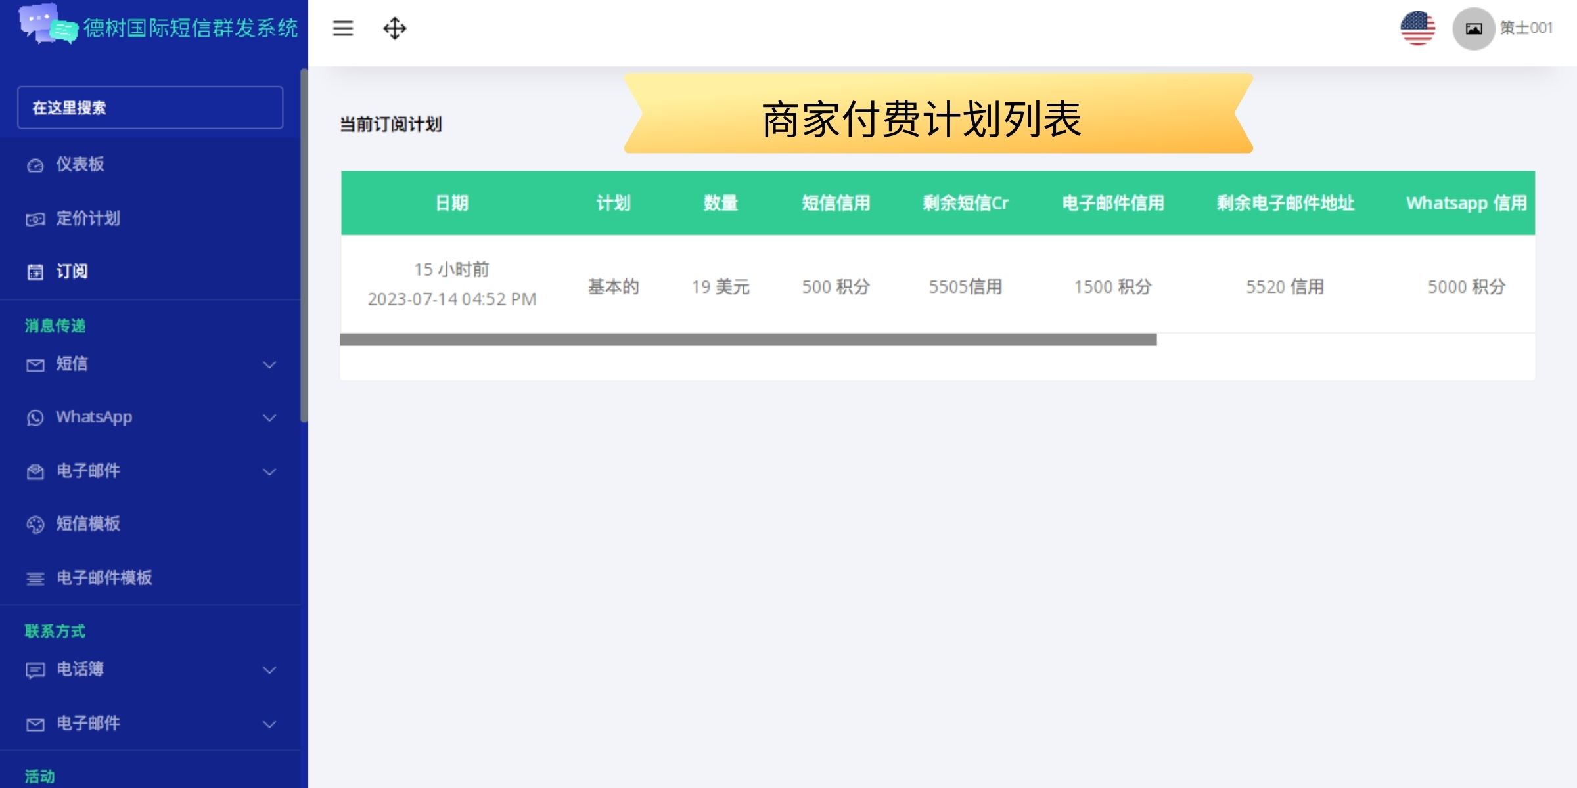
Task: Open the 定价计划 menu item
Action: (x=88, y=219)
